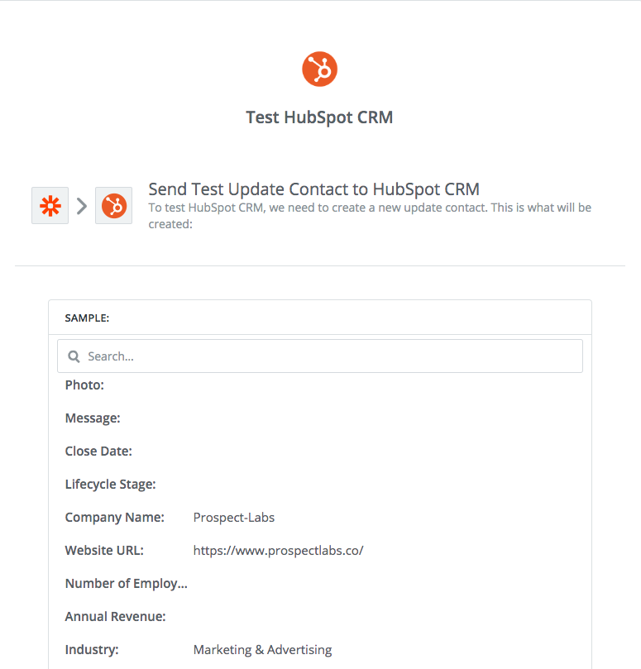Image resolution: width=641 pixels, height=669 pixels.
Task: Select the Close Date field row
Action: click(x=320, y=452)
